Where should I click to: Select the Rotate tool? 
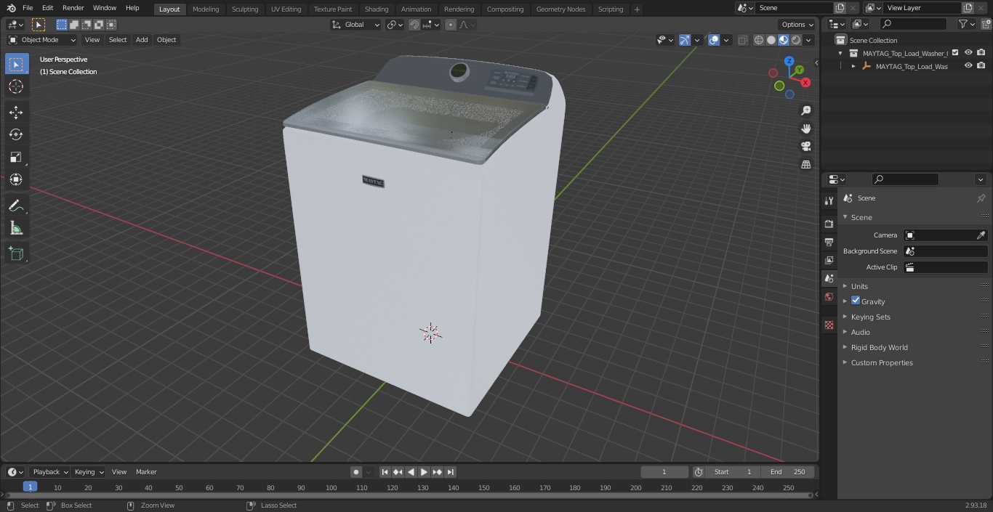(x=16, y=134)
